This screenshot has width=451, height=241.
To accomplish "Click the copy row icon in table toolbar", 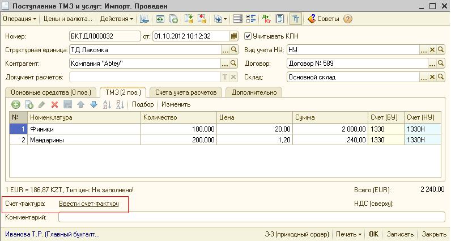I will pos(29,104).
